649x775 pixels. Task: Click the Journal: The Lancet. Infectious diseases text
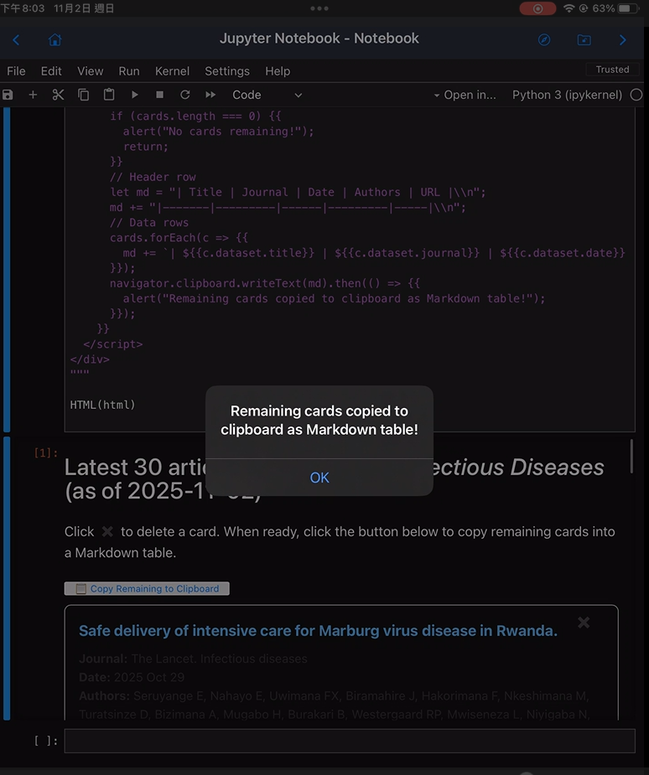point(193,659)
